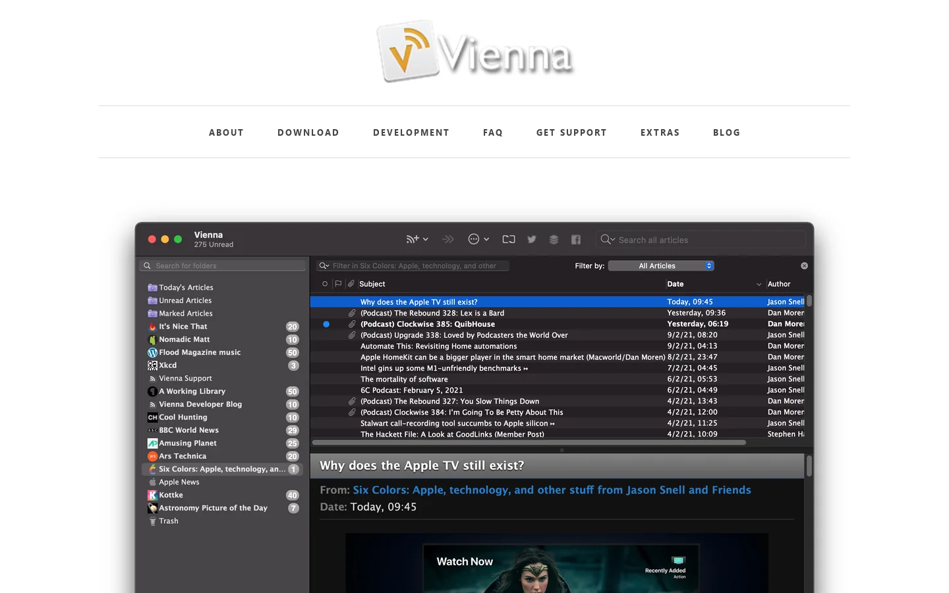Open the Development navigation item

coord(411,132)
